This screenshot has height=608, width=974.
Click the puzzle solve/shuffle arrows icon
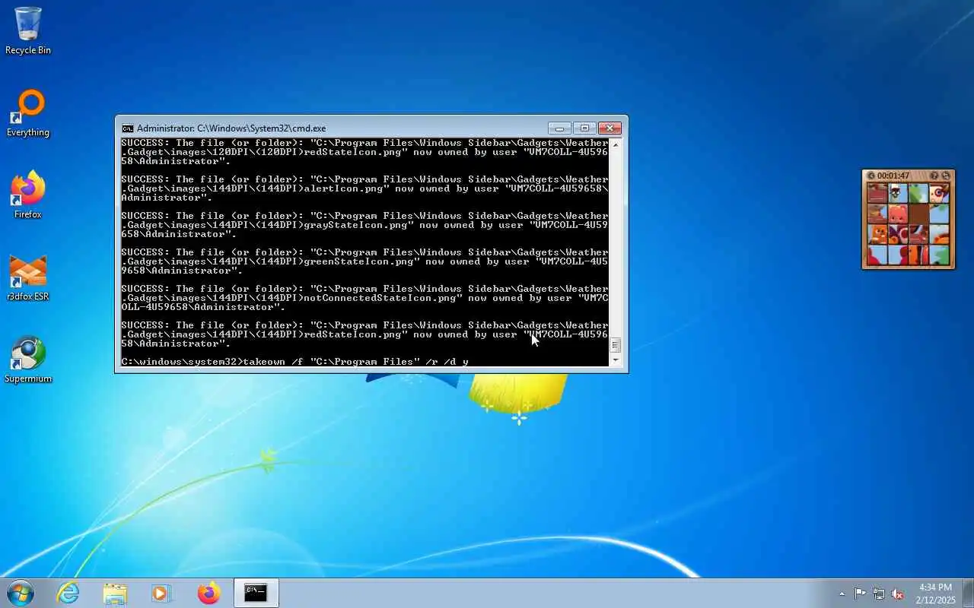click(x=946, y=176)
